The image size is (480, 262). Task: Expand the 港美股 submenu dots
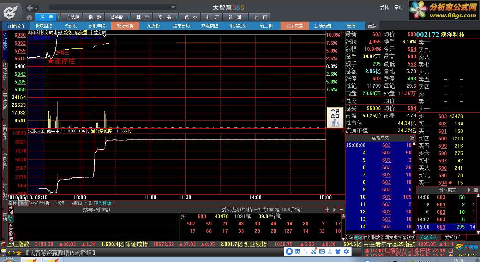128,17
